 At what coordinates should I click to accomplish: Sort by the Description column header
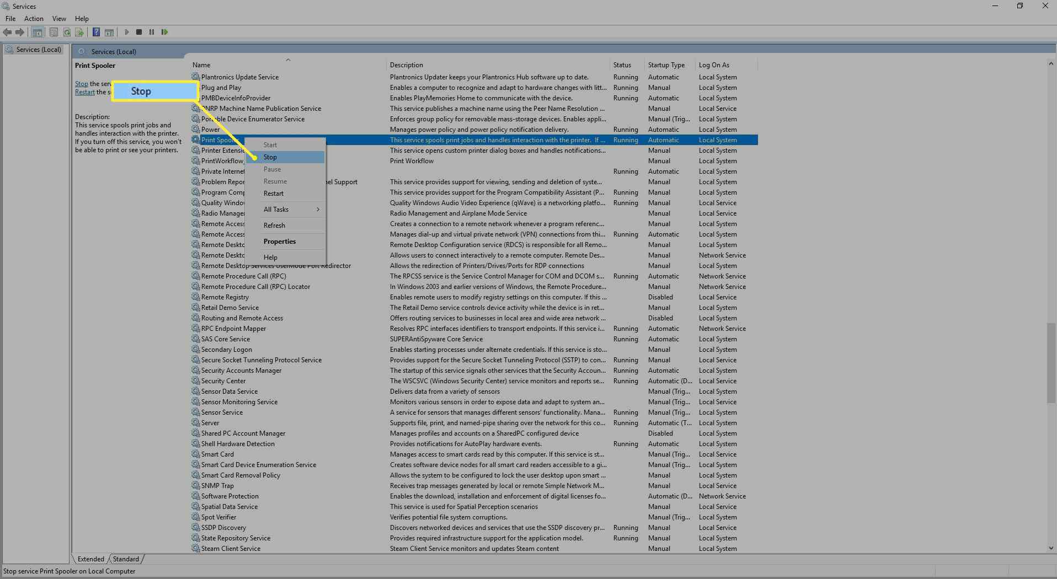499,65
